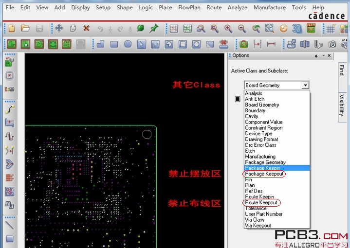Close the Options panel
350x248 pixels.
coord(329,55)
